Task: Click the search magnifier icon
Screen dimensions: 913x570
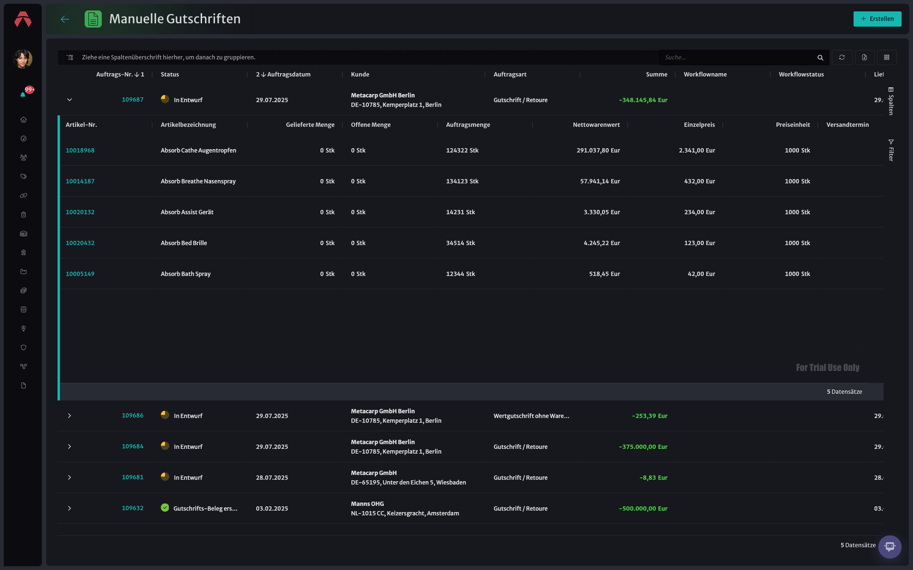Action: point(820,57)
